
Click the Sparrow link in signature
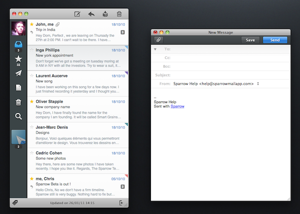[x=177, y=106]
